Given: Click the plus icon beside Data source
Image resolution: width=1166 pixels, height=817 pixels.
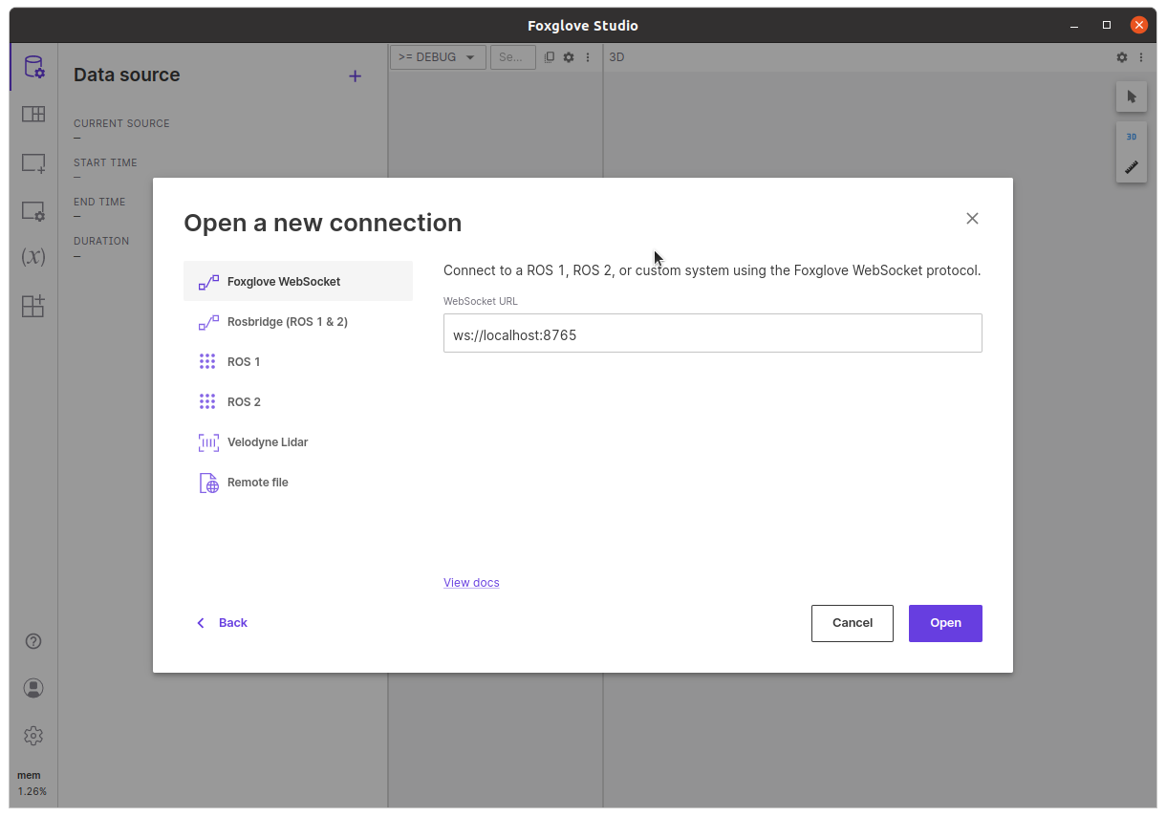Looking at the screenshot, I should pyautogui.click(x=355, y=76).
